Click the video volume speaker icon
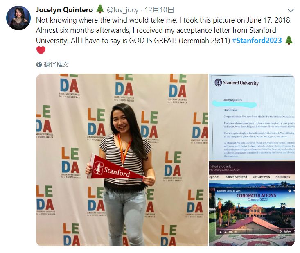 coord(226,232)
